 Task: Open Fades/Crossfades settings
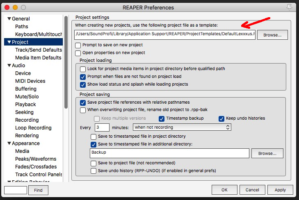36,167
